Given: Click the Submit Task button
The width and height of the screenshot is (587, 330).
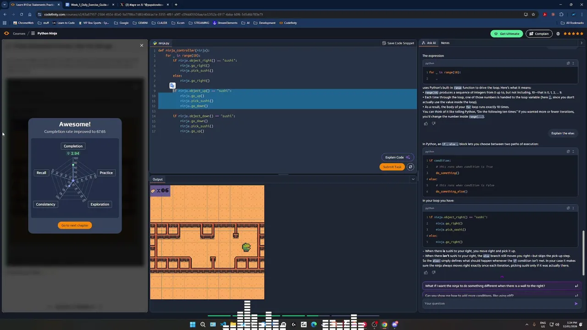Looking at the screenshot, I should [392, 167].
